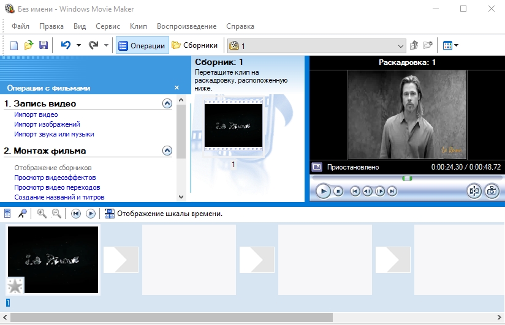This screenshot has width=505, height=325.
Task: Create a new collection folder
Action: point(428,45)
